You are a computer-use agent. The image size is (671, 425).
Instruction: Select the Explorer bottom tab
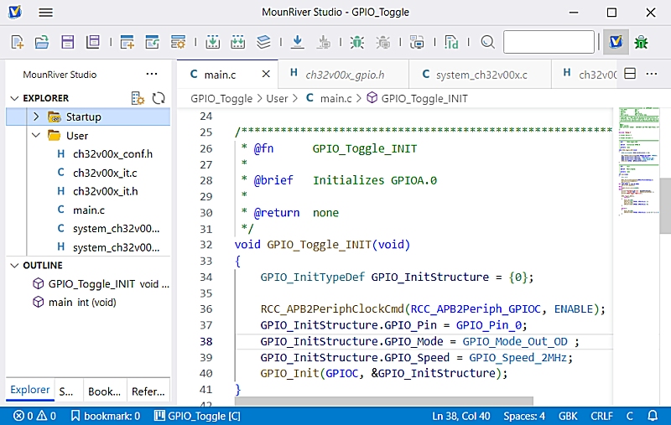point(30,390)
